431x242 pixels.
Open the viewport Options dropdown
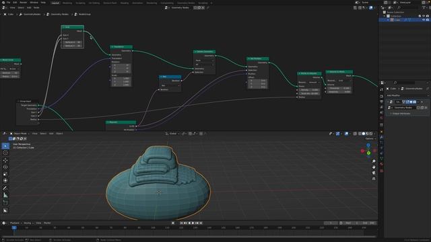(370, 138)
